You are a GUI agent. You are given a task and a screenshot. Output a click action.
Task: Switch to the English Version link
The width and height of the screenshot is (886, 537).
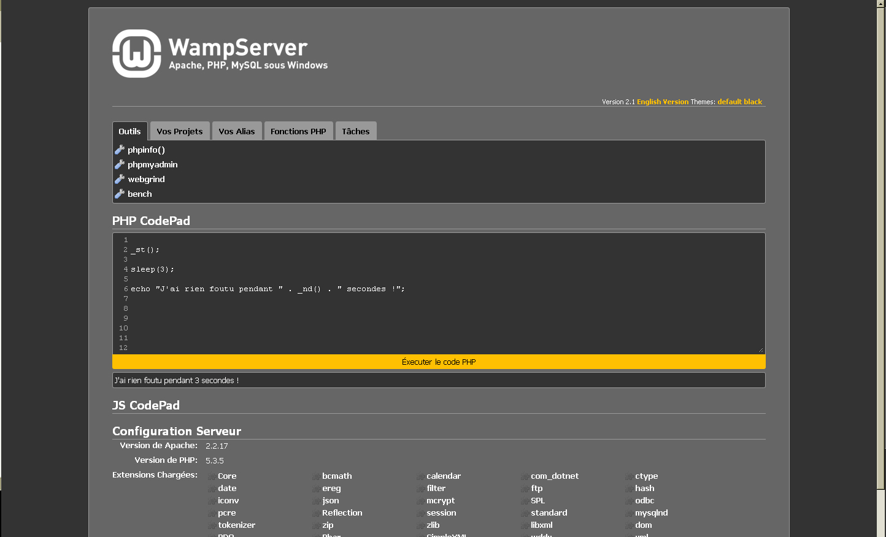(x=663, y=102)
